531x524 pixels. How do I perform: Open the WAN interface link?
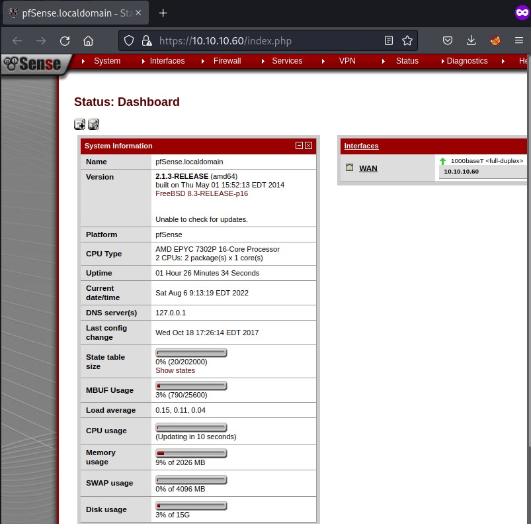tap(368, 168)
